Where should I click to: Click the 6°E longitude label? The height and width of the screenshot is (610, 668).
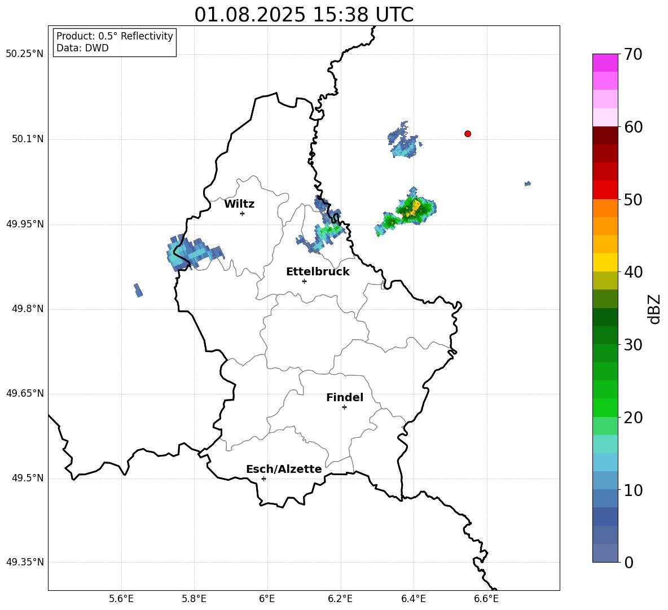point(267,599)
